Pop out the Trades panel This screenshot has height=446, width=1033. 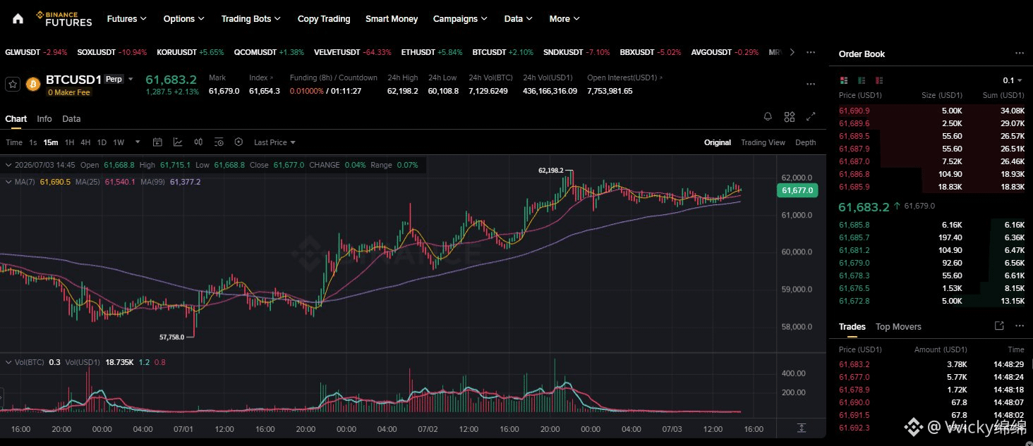click(999, 326)
